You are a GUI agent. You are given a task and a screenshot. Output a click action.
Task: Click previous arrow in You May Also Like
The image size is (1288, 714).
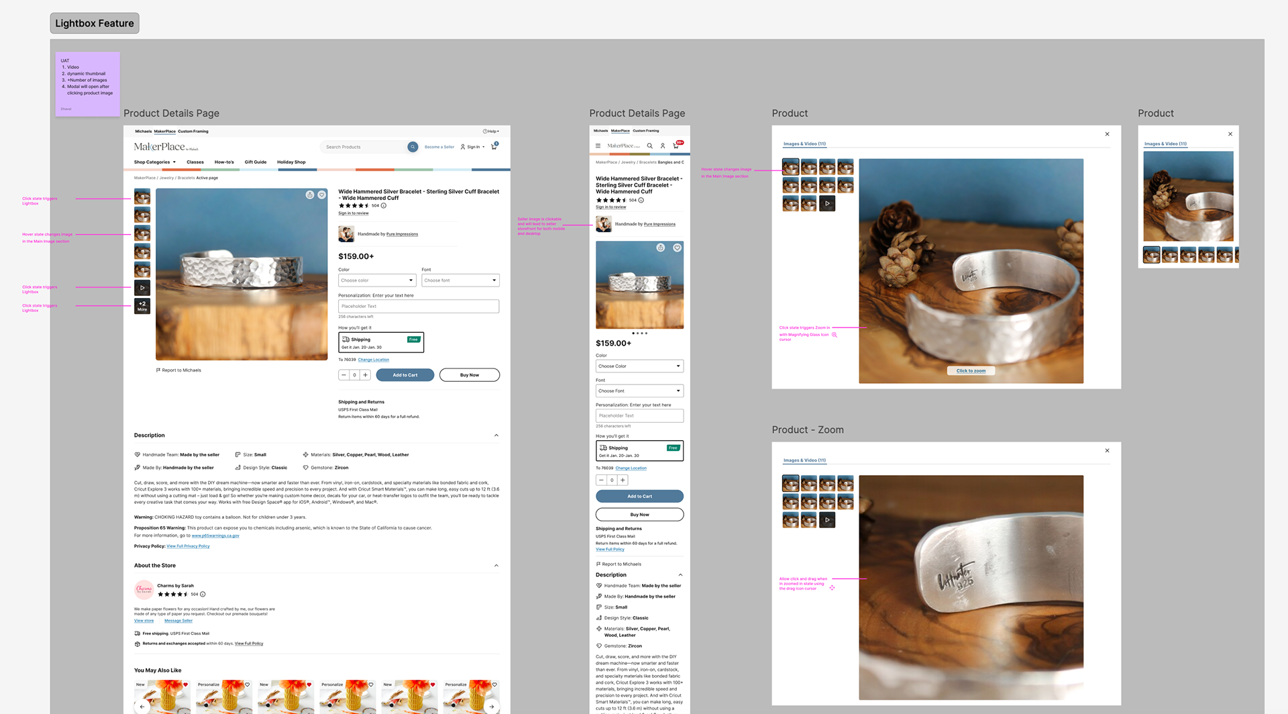coord(142,706)
